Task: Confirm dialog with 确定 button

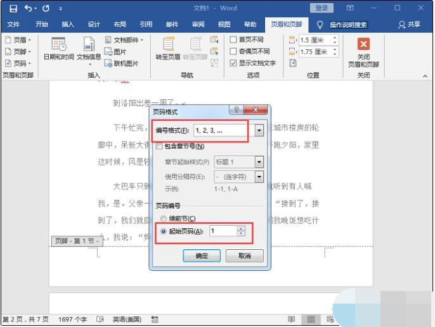Action: click(200, 256)
